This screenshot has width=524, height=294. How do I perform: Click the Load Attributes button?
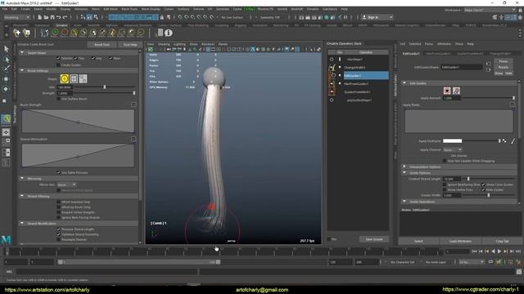[x=460, y=241]
